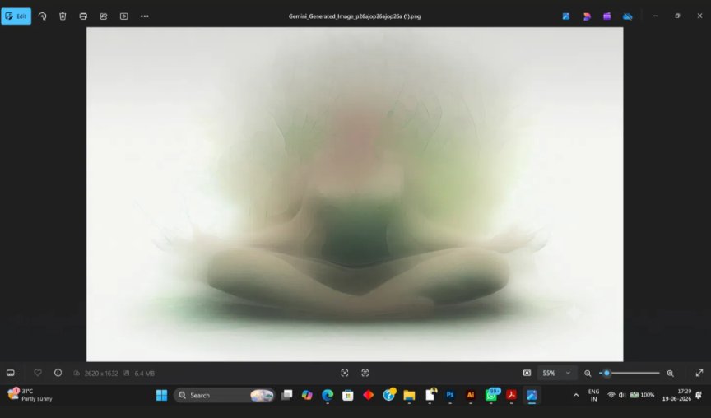Open Microsoft Store from the taskbar

(x=348, y=395)
